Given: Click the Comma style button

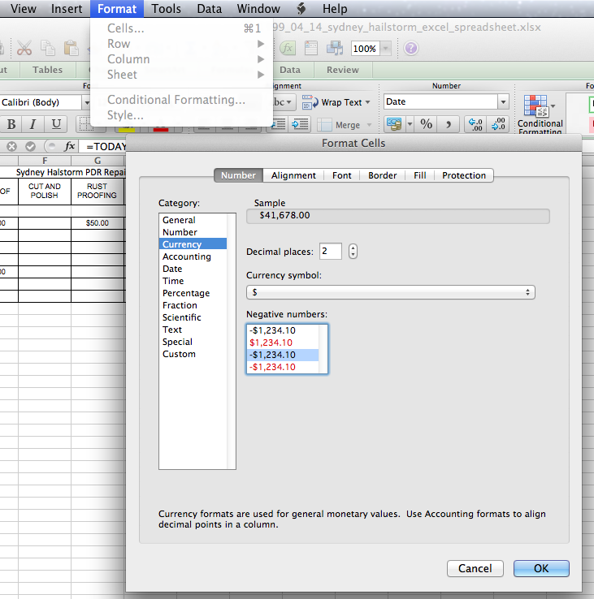Looking at the screenshot, I should click(x=449, y=124).
